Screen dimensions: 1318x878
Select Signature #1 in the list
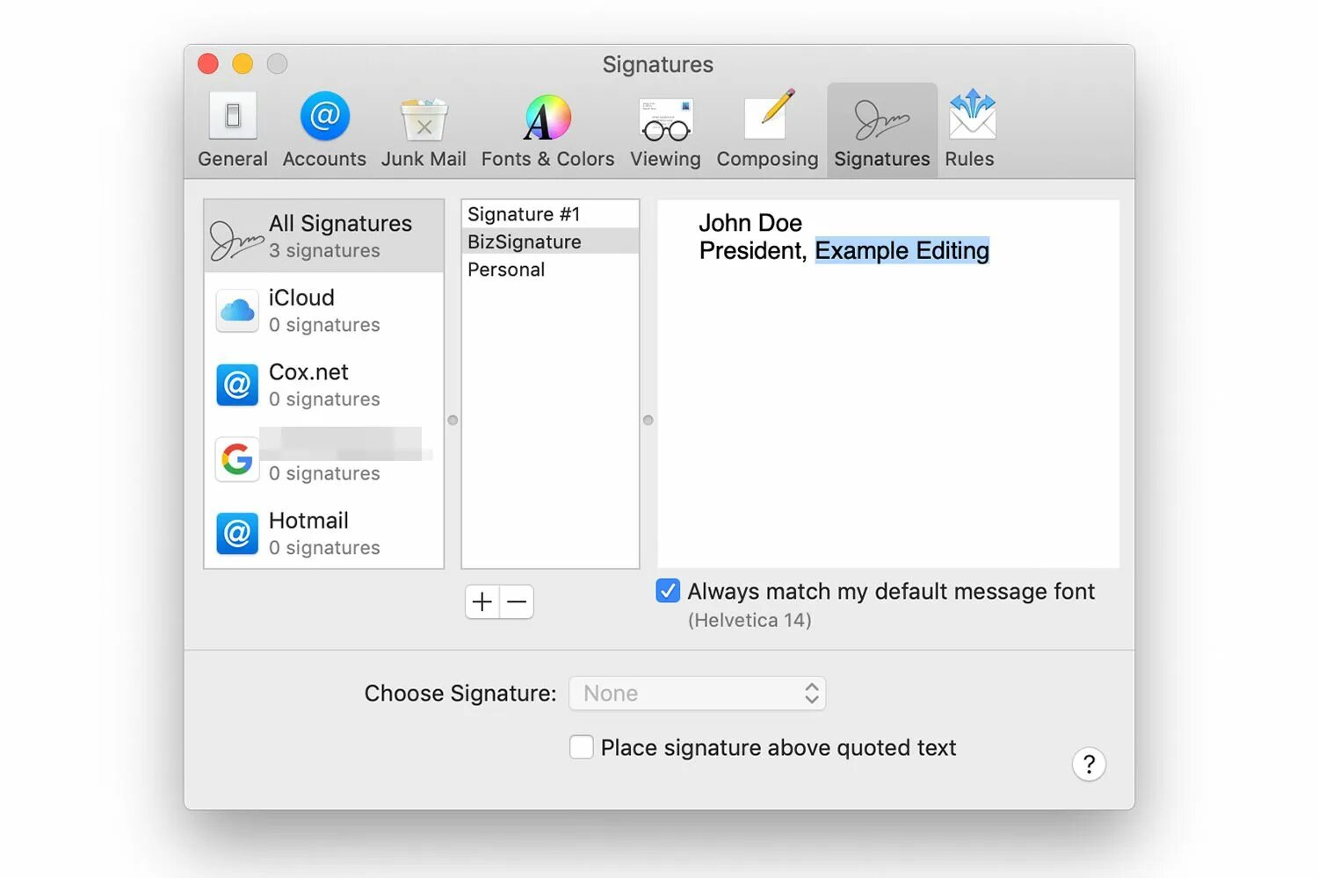[x=550, y=214]
